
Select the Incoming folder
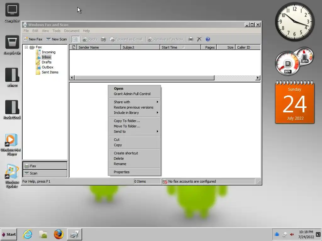(x=48, y=52)
